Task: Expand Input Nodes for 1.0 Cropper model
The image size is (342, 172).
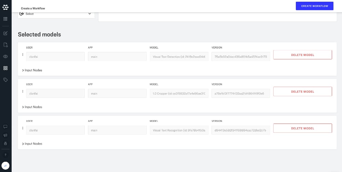Action: (33, 107)
